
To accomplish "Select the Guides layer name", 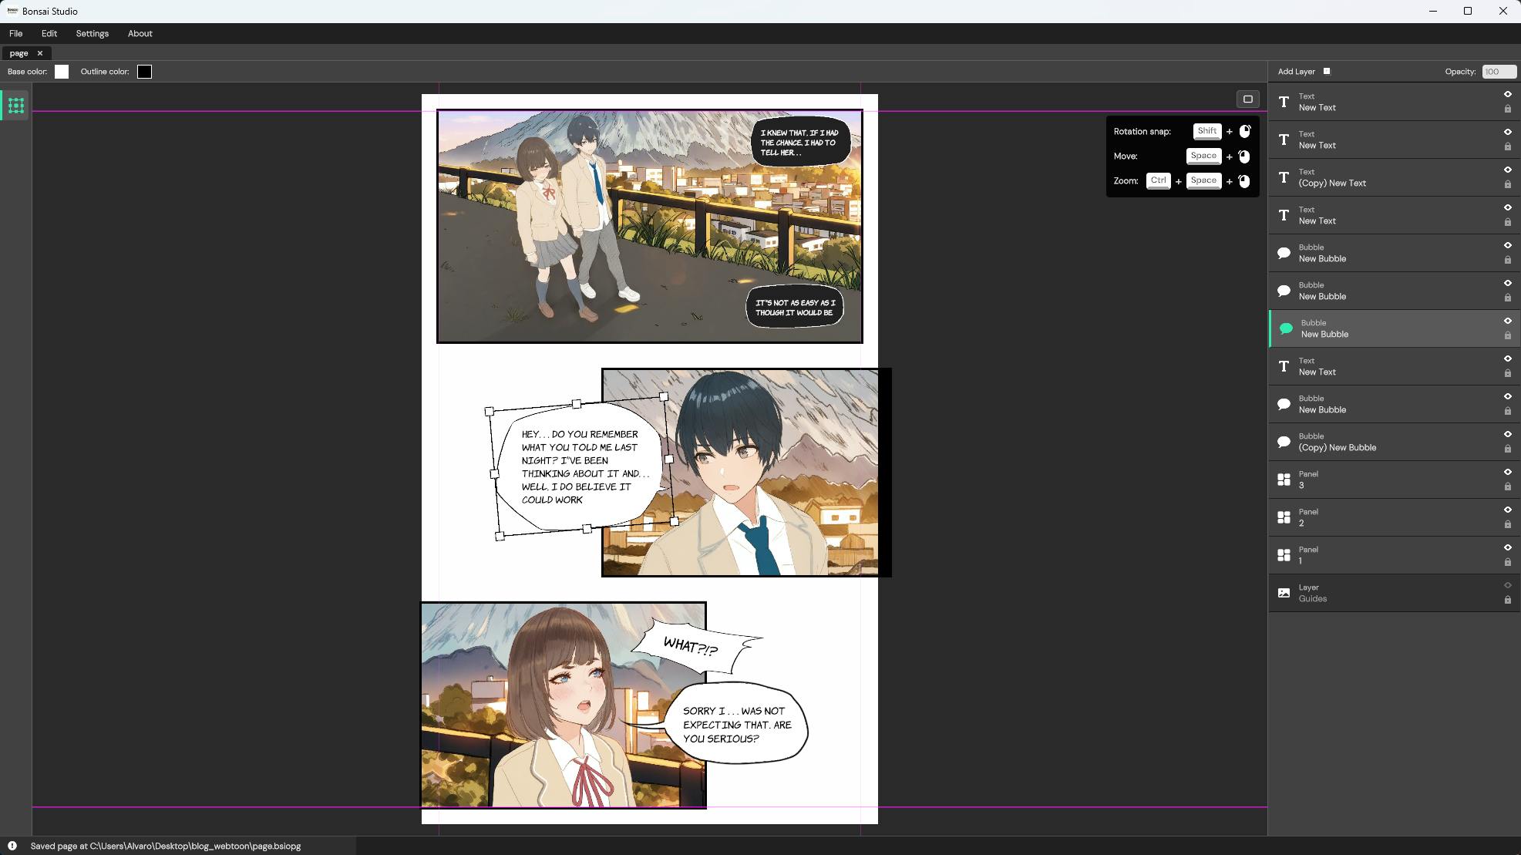I will (1313, 599).
